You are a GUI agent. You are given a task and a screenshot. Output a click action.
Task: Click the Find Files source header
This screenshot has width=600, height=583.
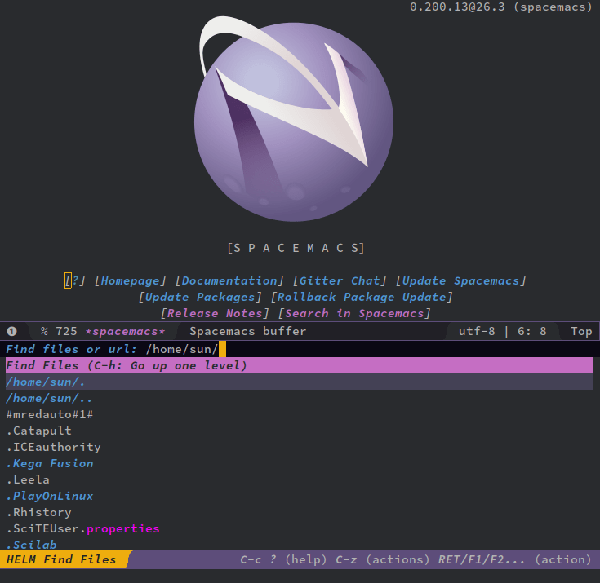tap(300, 366)
